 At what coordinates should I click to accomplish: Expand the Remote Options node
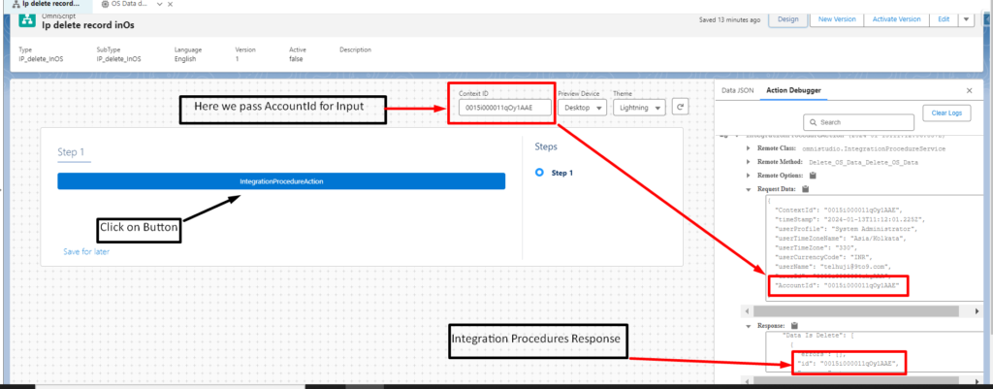[748, 175]
